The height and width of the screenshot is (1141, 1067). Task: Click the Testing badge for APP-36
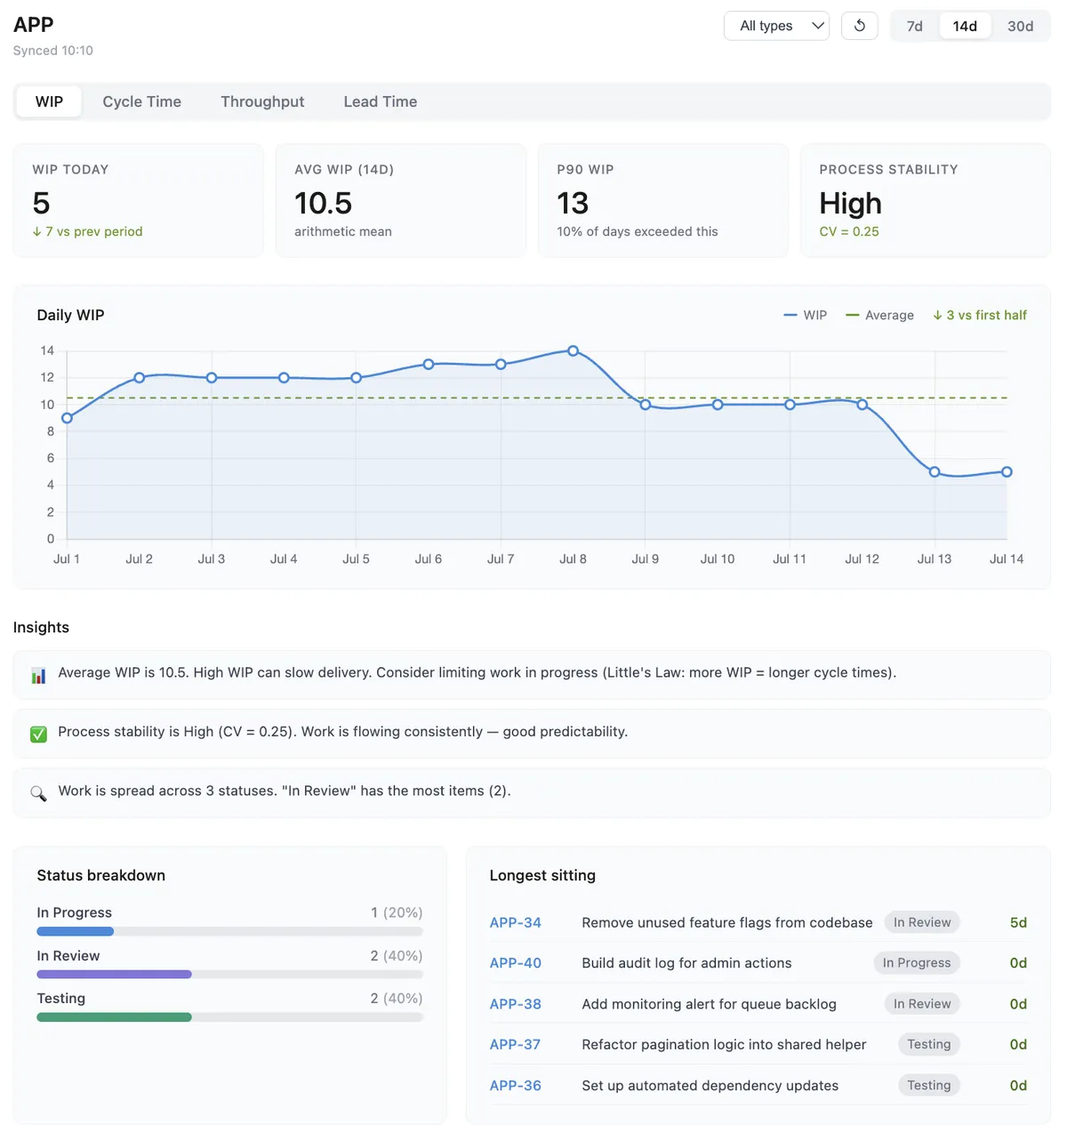928,1085
